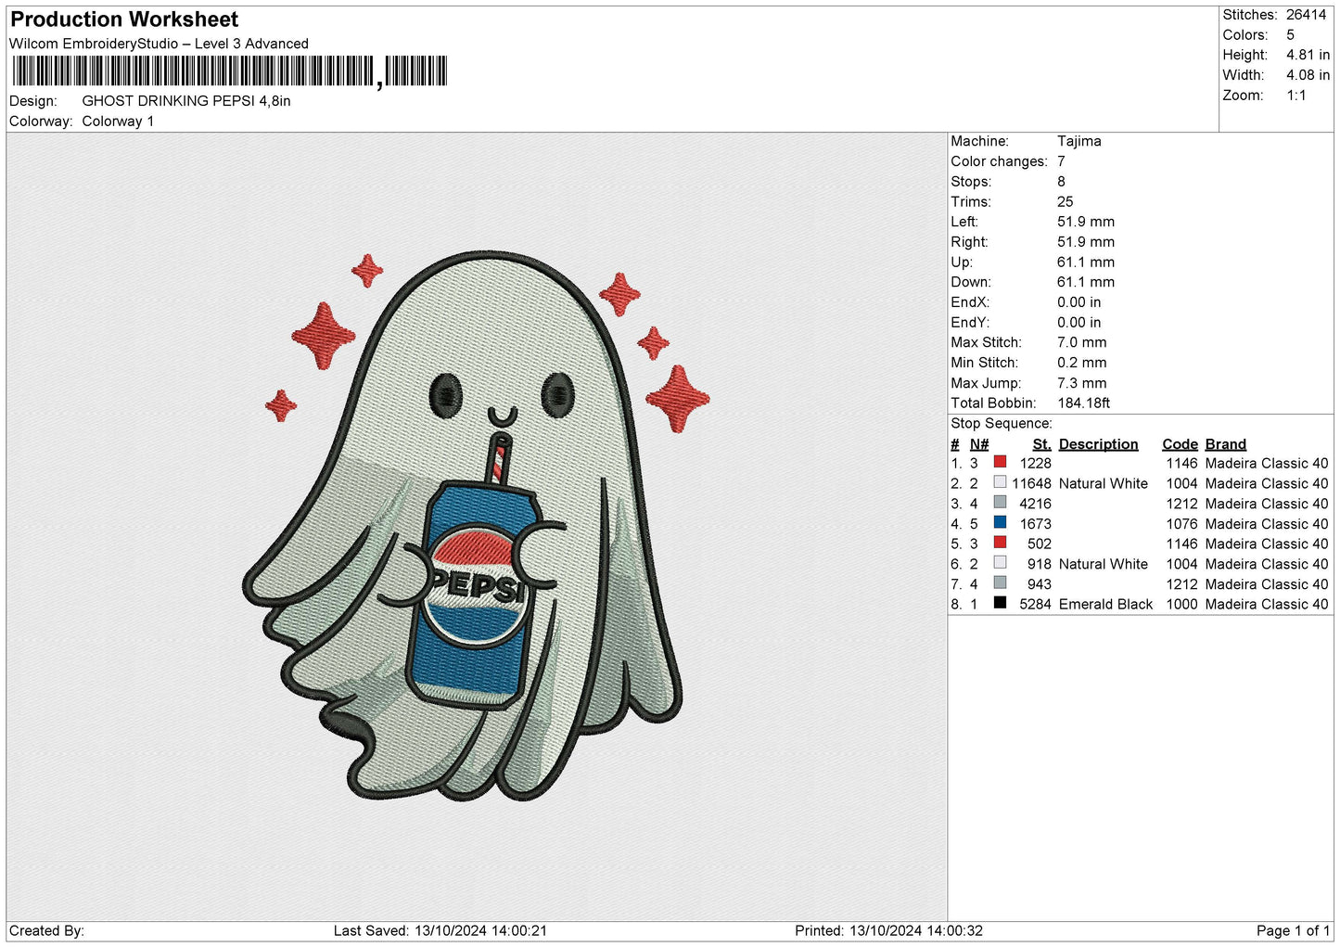Click stitch count 1673 in row 4
This screenshot has width=1340, height=947.
1035,524
